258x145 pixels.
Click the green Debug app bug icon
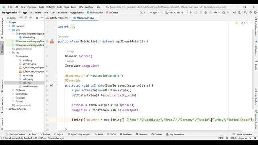(206, 12)
